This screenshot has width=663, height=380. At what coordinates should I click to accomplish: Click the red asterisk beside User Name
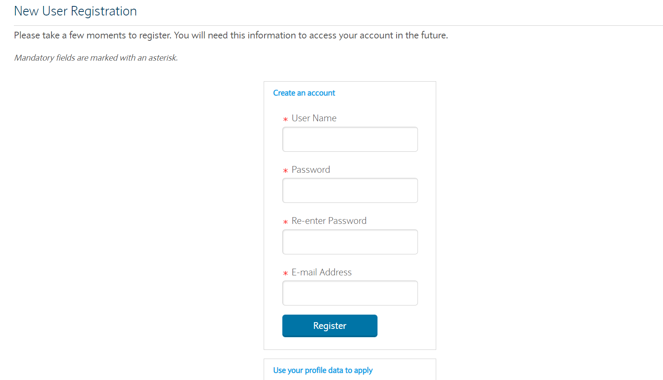tap(286, 119)
